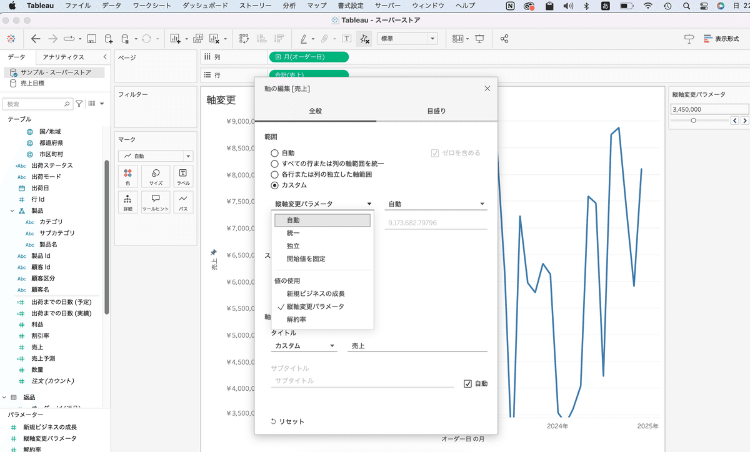Choose 自動 in the open dropdown list
750x452 pixels.
coord(322,220)
